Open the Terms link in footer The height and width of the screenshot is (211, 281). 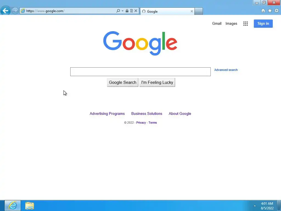(x=153, y=123)
